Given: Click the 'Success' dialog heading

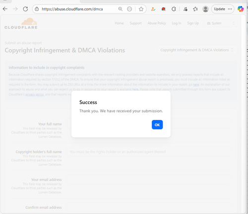Looking at the screenshot, I should tap(88, 102).
